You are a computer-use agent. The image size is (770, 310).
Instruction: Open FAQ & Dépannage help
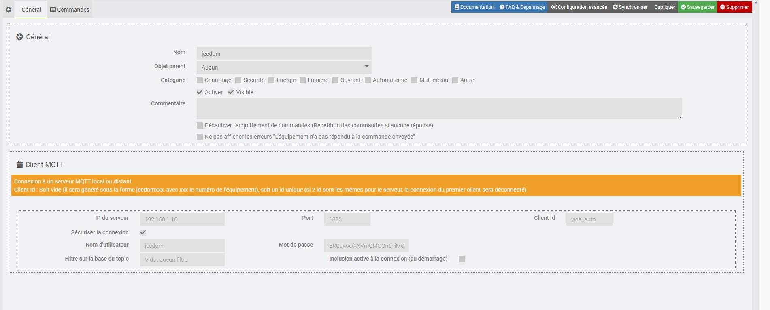click(522, 7)
